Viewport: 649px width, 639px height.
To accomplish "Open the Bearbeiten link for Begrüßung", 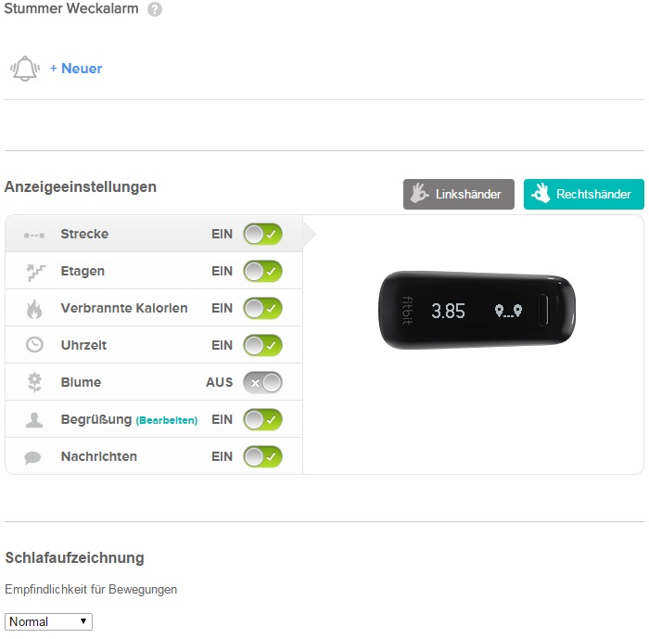I will (167, 420).
